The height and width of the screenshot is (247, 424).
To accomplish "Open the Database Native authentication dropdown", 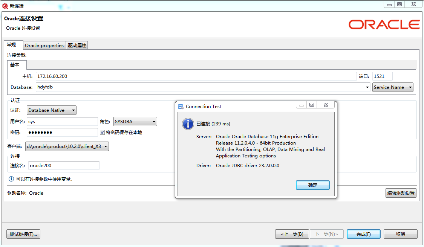I will click(51, 110).
